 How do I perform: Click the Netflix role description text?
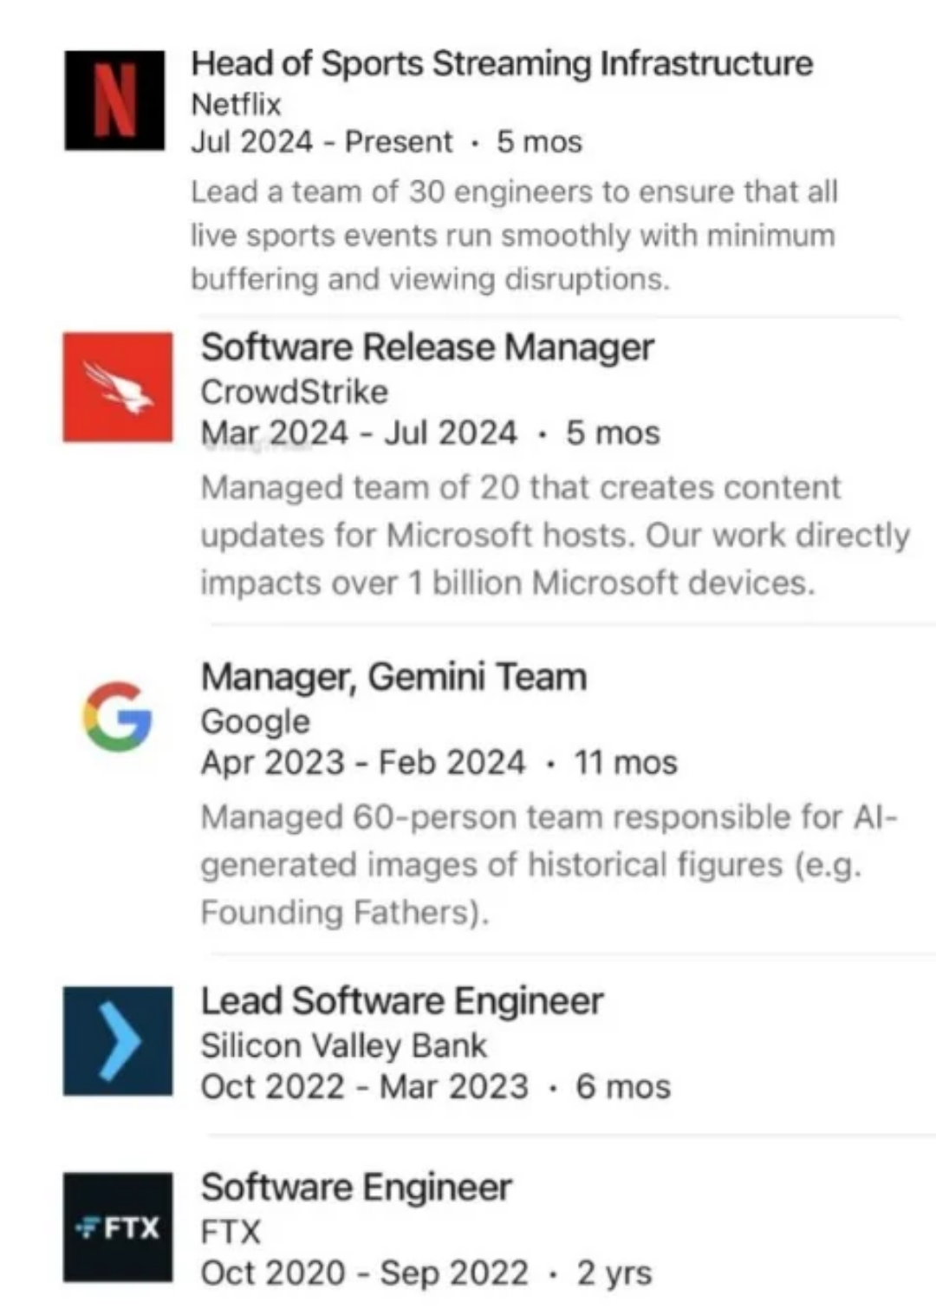point(513,235)
